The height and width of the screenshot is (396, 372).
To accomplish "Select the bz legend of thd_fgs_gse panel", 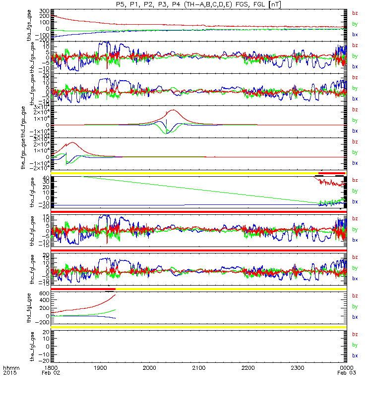I will pos(355,109).
